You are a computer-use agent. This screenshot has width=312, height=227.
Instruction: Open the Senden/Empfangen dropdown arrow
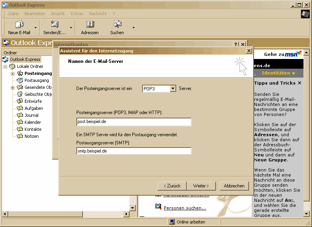click(71, 28)
